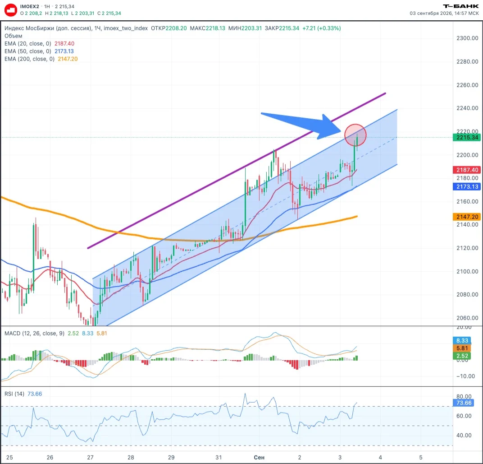
Task: Click the MACD signal value tag 5.81
Action: (x=462, y=348)
